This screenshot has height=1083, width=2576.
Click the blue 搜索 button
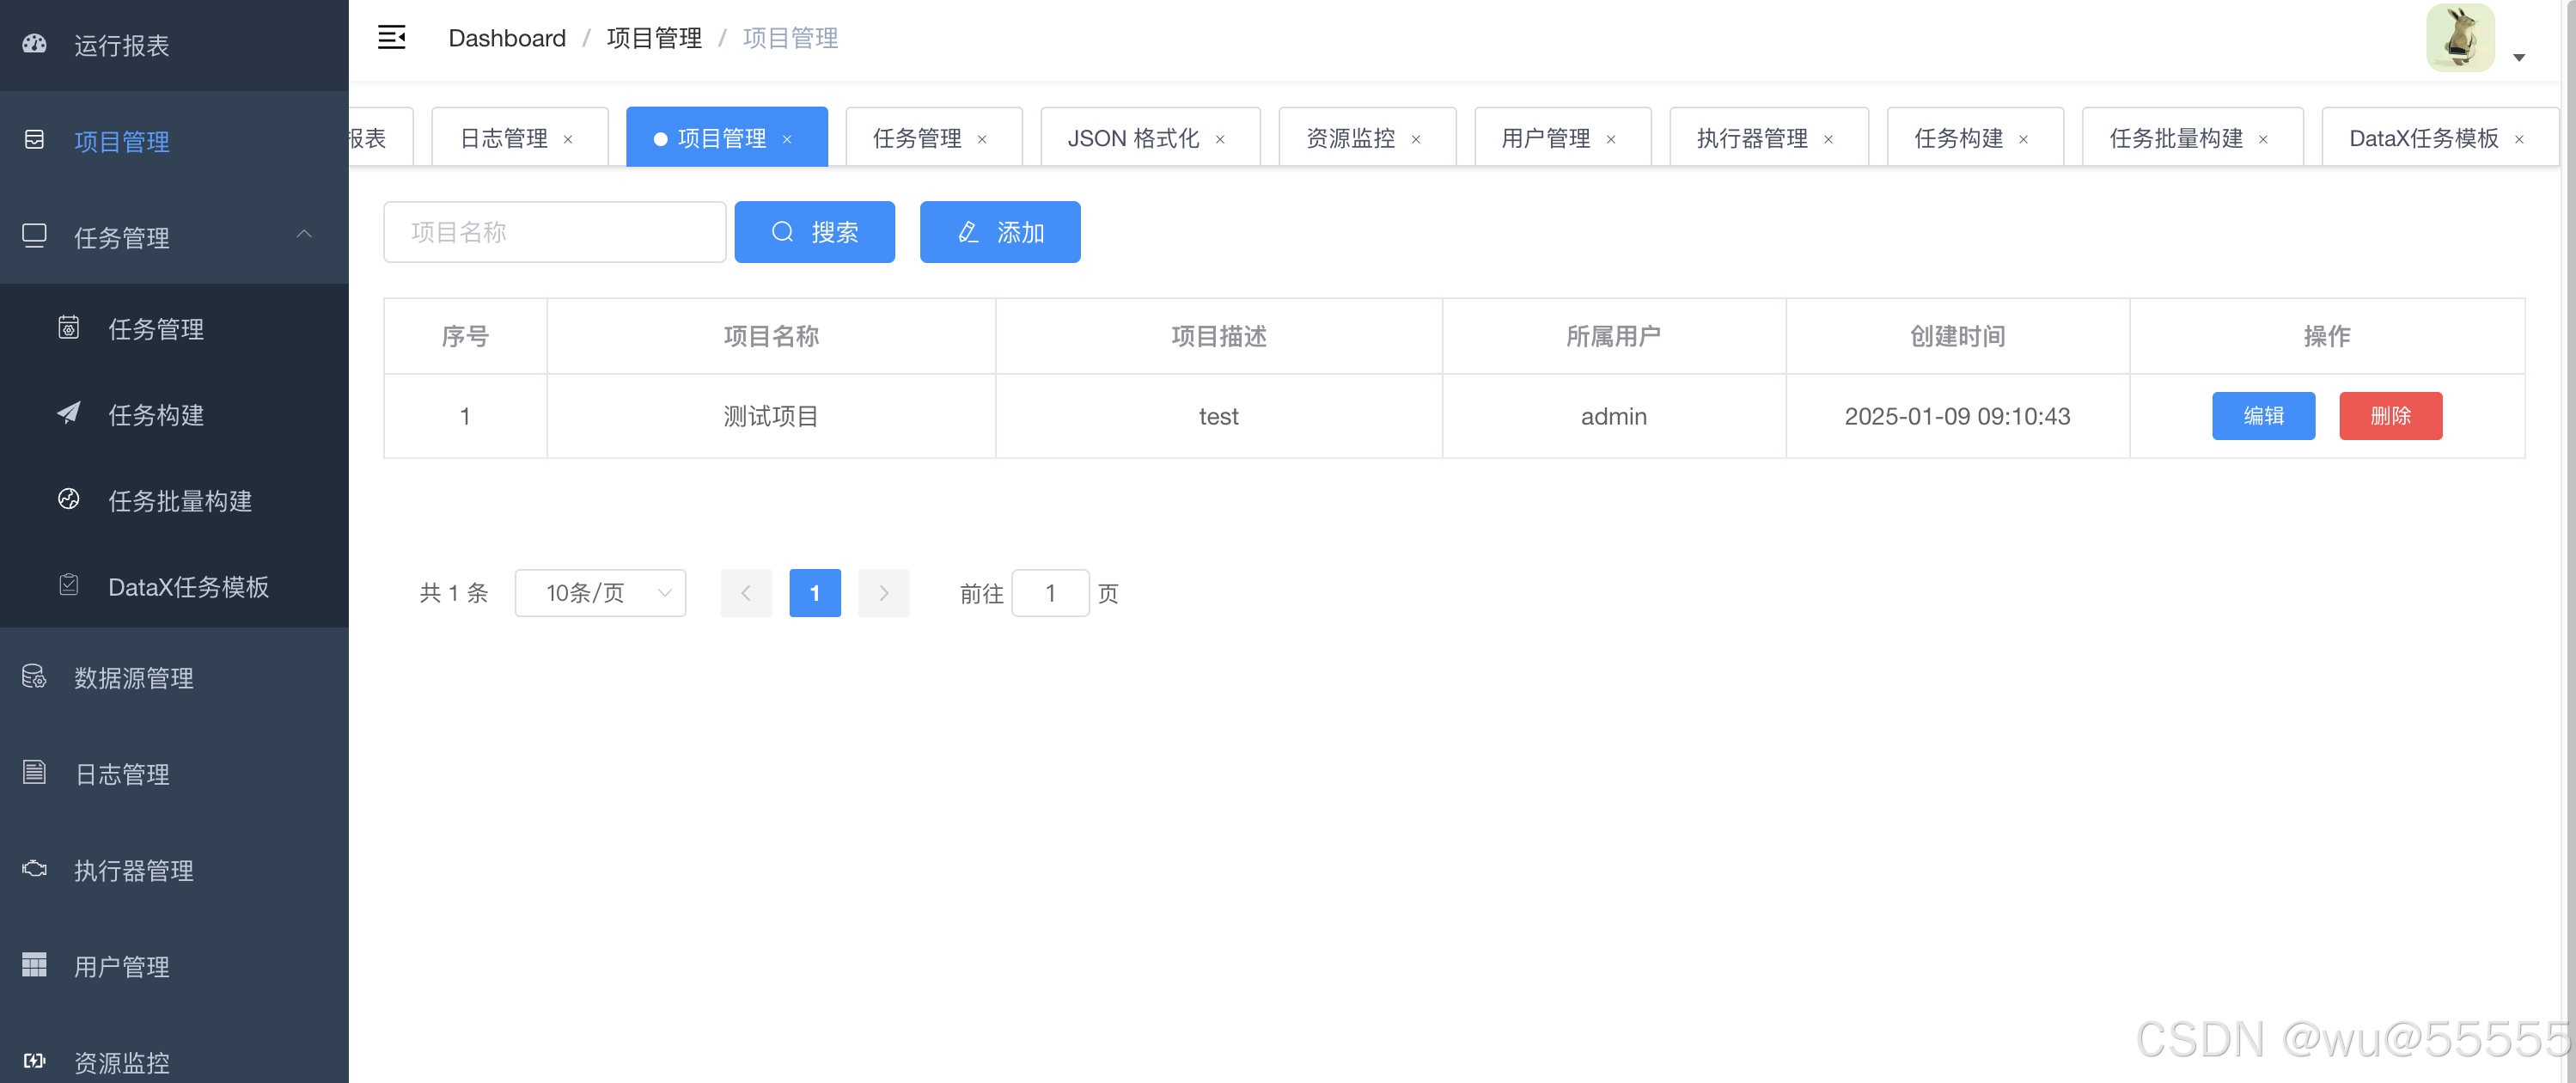[814, 232]
